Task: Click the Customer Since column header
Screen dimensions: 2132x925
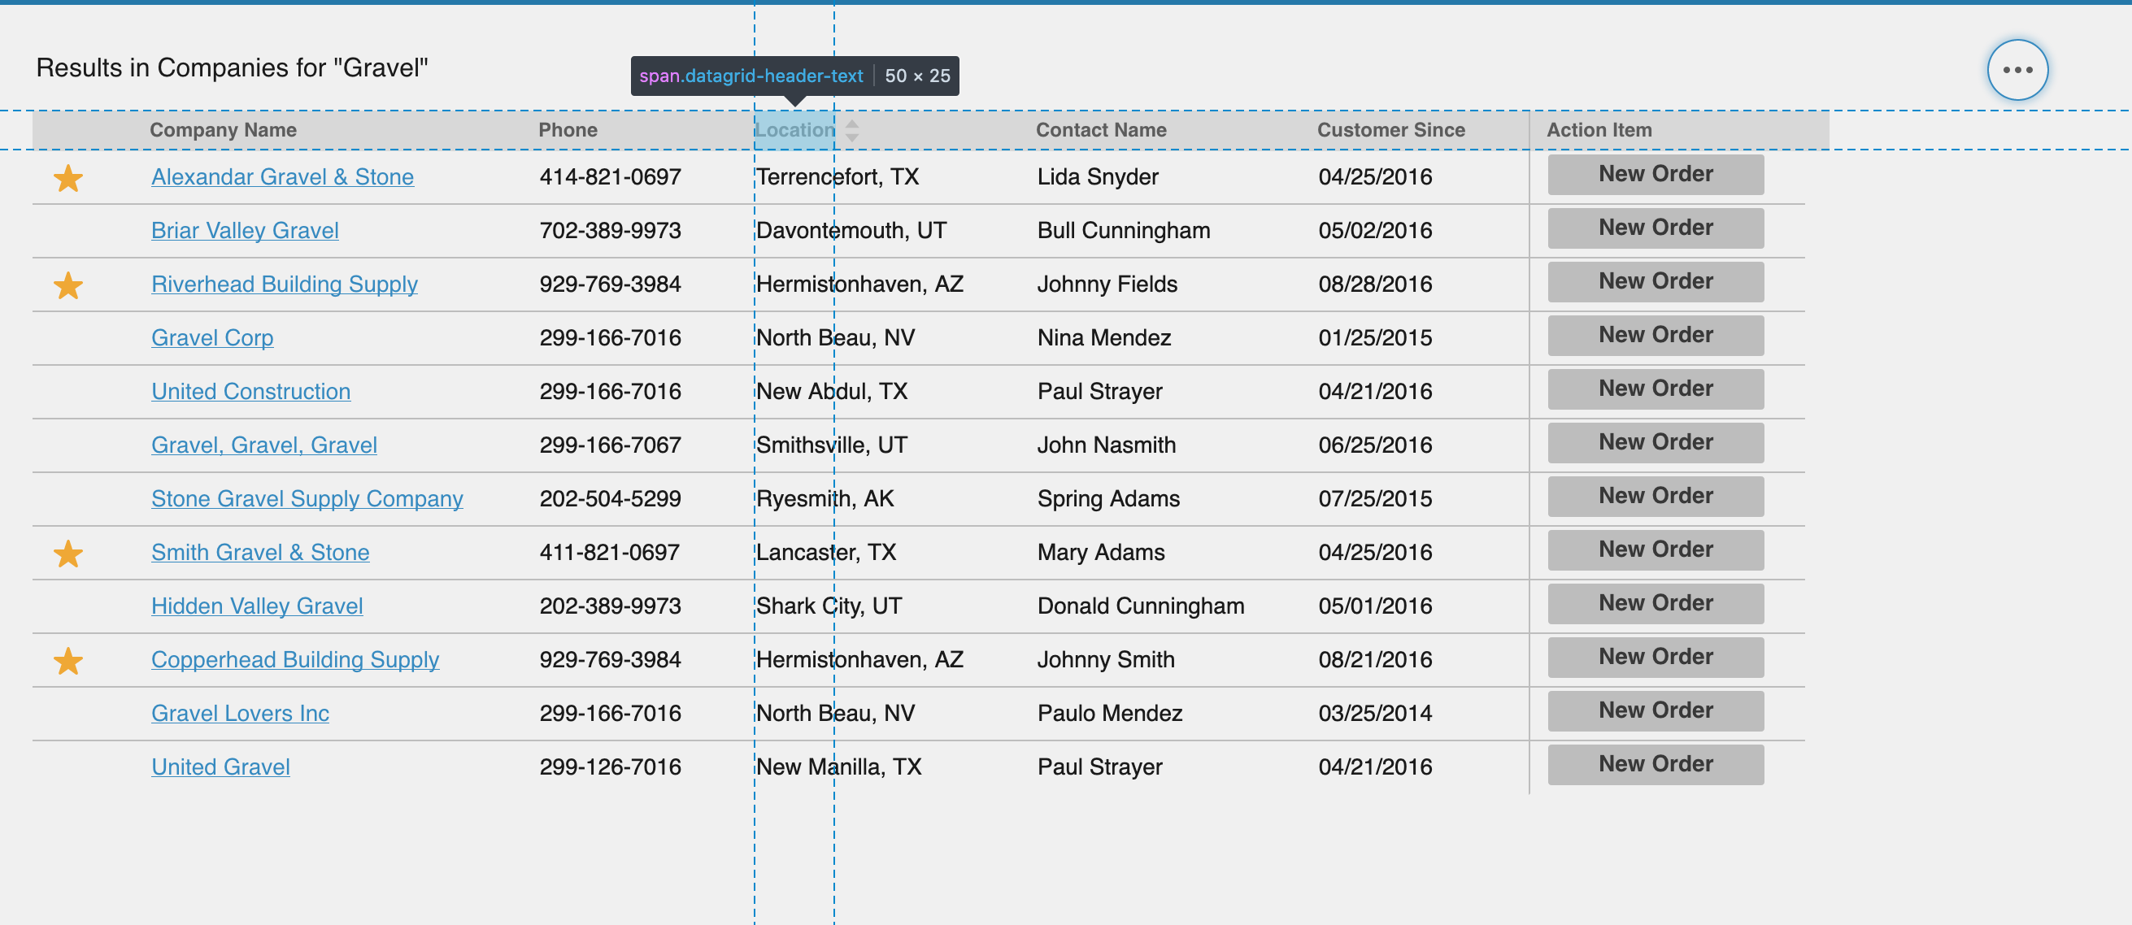Action: tap(1390, 130)
